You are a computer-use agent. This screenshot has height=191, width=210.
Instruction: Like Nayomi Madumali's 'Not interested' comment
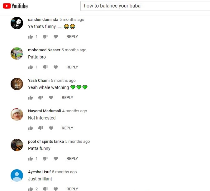pos(31,128)
